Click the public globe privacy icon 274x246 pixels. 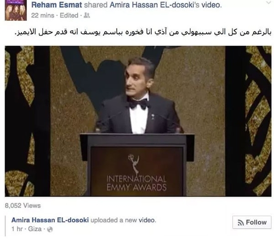tap(50, 230)
